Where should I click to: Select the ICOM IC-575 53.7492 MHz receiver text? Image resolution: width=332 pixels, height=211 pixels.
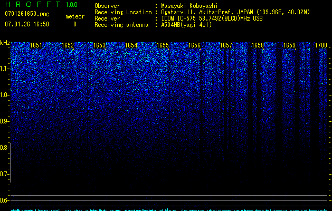(x=212, y=18)
